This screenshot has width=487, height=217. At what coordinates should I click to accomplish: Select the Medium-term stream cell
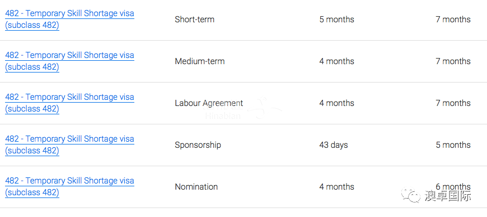point(200,61)
